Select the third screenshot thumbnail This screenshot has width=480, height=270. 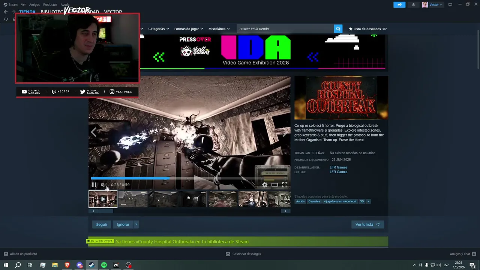[163, 199]
